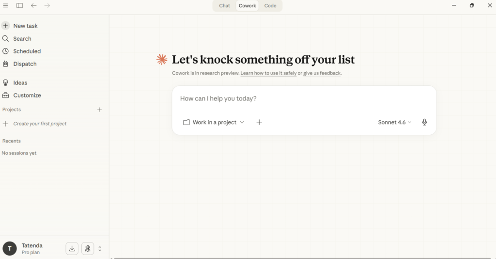Toggle the sidebar panel icon
The height and width of the screenshot is (259, 496).
pos(19,6)
